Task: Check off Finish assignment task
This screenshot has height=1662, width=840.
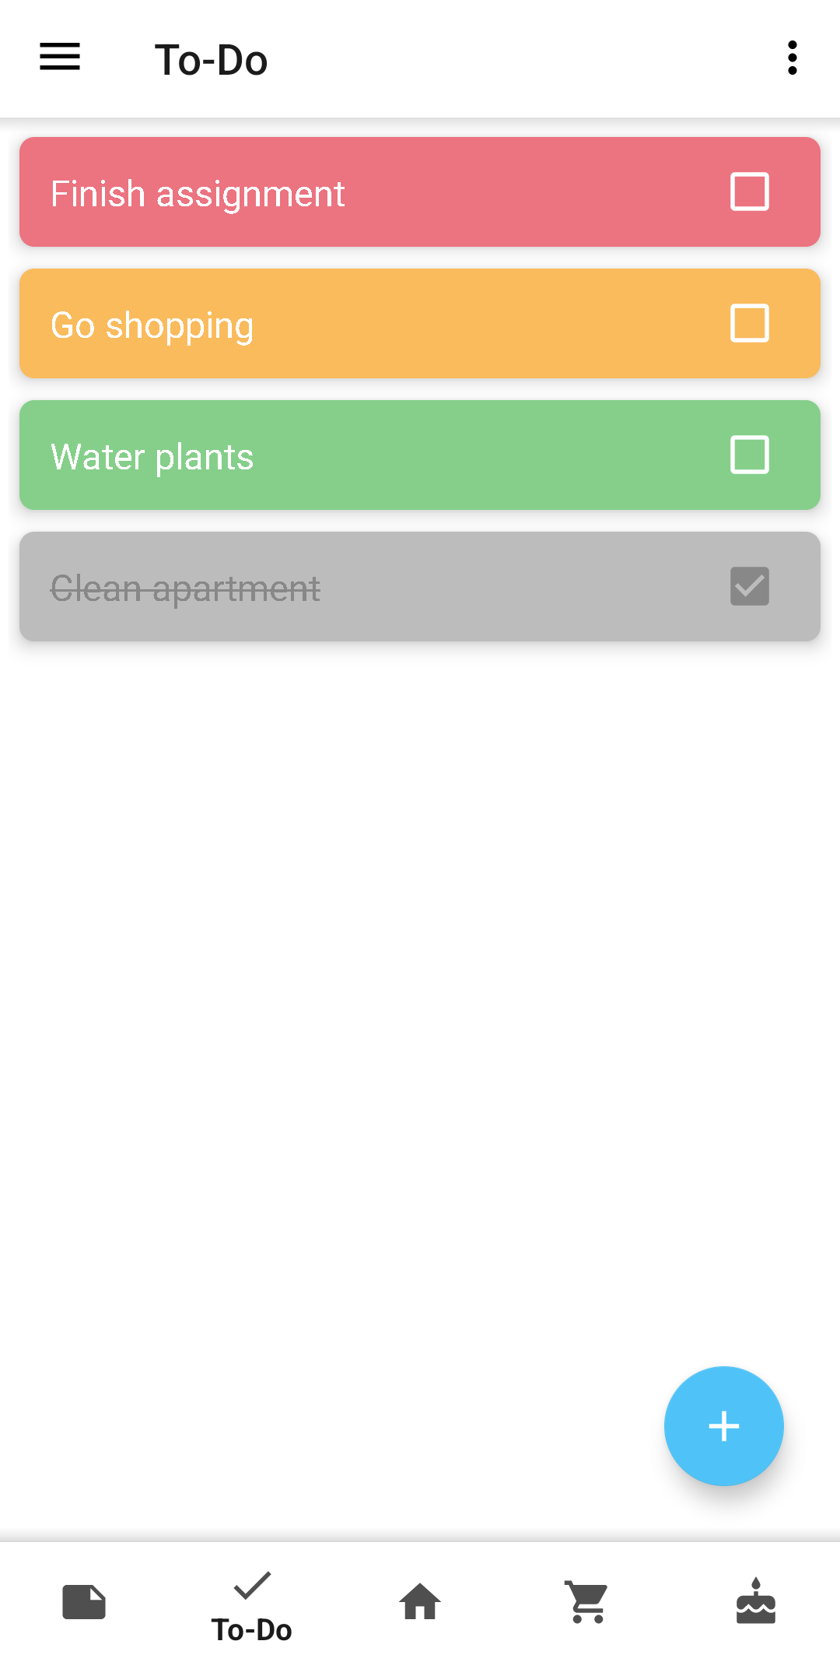Action: 750,192
